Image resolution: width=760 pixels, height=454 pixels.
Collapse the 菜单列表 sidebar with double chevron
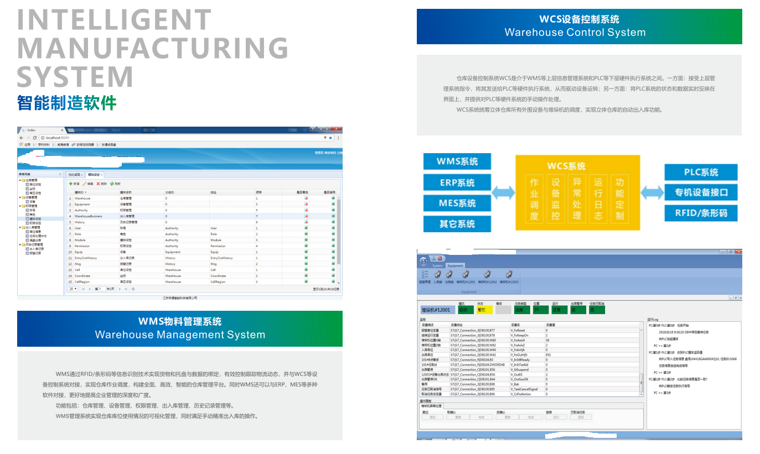pos(60,174)
